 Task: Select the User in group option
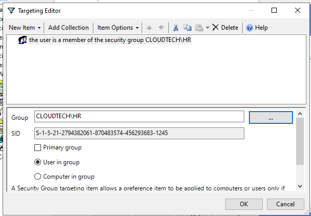pos(37,162)
